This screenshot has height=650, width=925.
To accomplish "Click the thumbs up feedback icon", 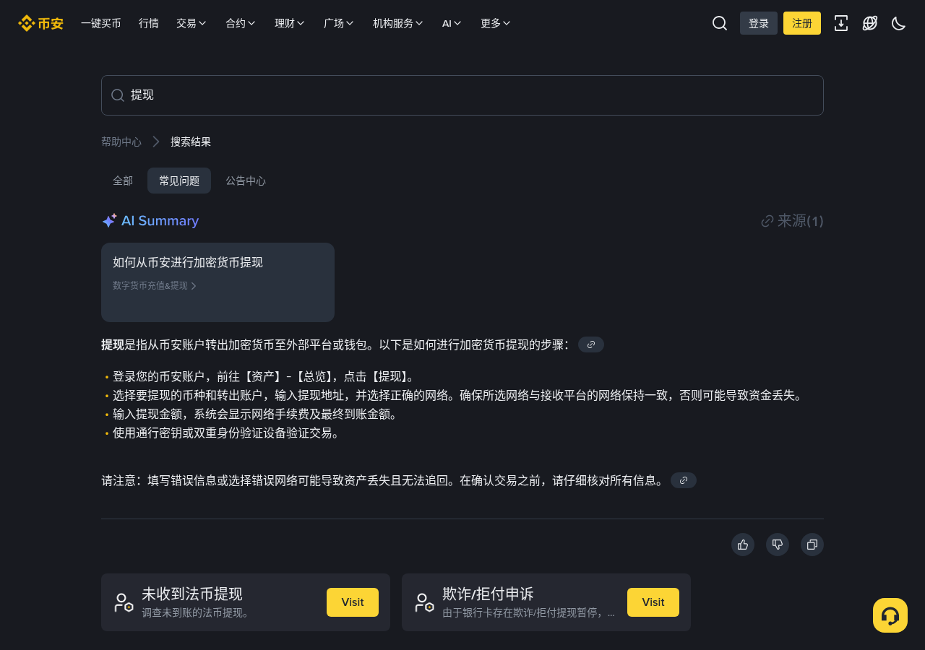I will (x=743, y=545).
